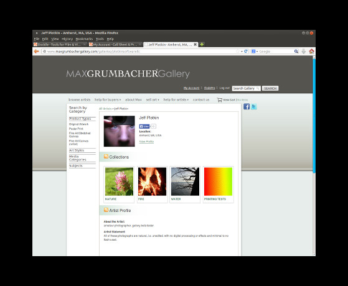Open the browse artists nav item
This screenshot has height=286, width=348.
point(80,99)
